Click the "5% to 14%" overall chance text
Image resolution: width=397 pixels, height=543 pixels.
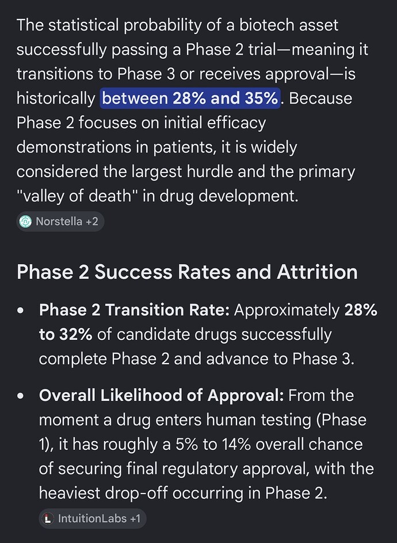(x=213, y=444)
